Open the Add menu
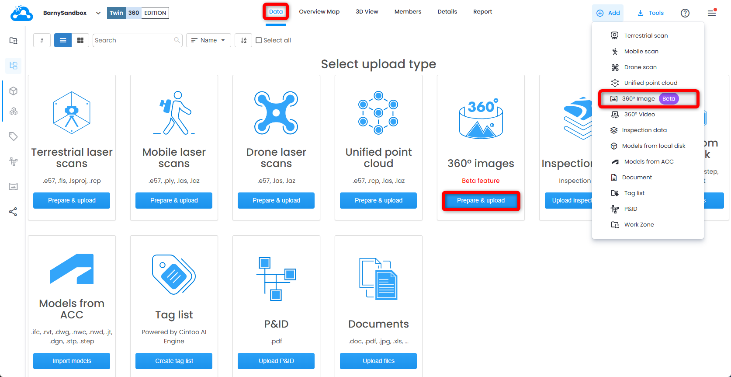The image size is (731, 377). click(x=608, y=13)
